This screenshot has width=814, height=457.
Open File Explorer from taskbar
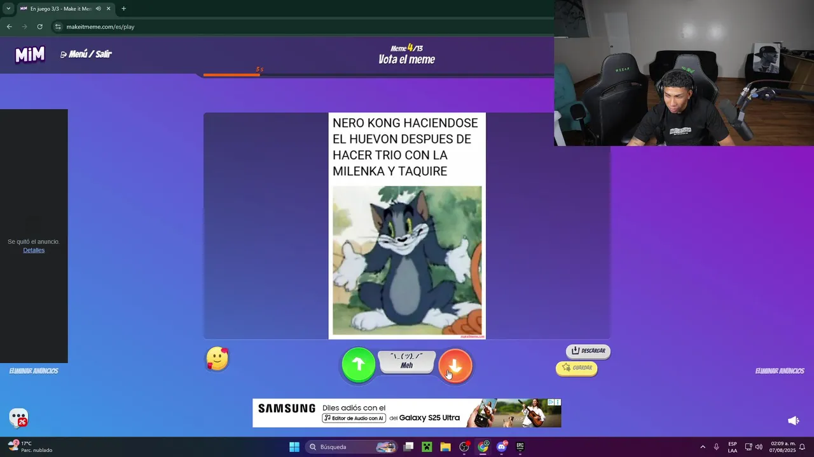coord(445,447)
